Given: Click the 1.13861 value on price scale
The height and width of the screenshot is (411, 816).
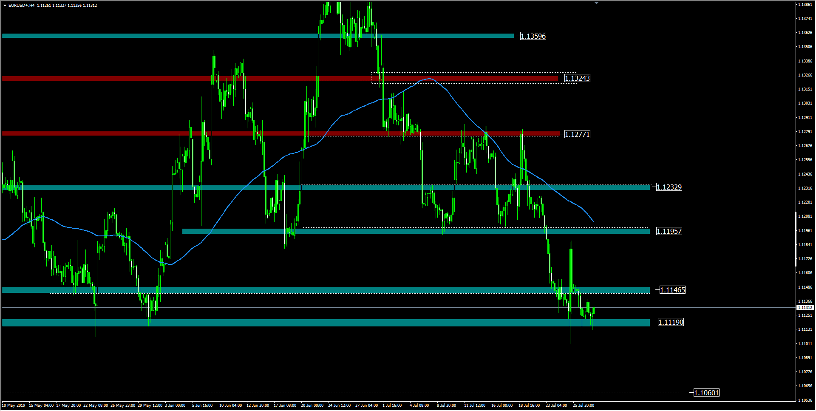Looking at the screenshot, I should 805,4.
